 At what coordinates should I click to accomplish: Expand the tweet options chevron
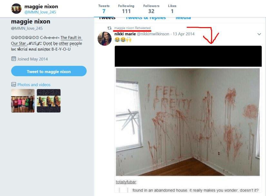coord(259,34)
